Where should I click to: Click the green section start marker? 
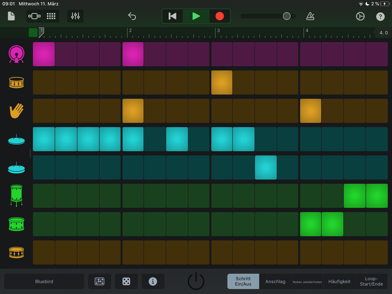[x=33, y=33]
